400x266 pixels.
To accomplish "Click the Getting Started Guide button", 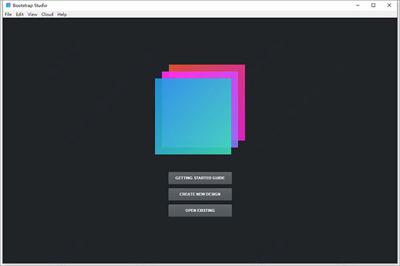I will (x=200, y=178).
